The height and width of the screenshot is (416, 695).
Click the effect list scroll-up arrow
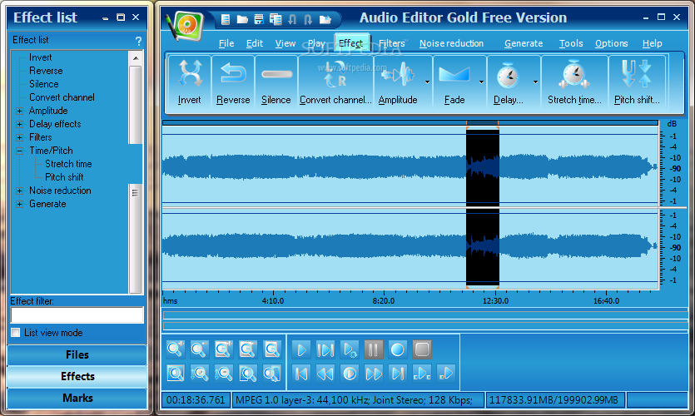[136, 58]
